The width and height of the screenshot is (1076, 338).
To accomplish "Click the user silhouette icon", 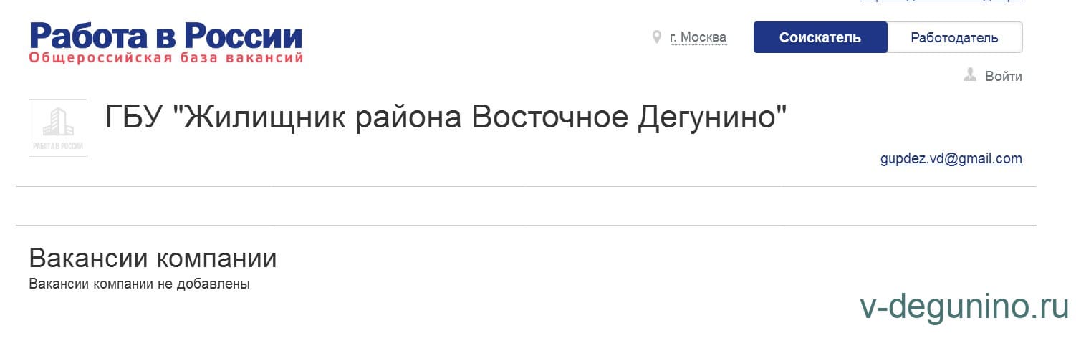I will (971, 75).
